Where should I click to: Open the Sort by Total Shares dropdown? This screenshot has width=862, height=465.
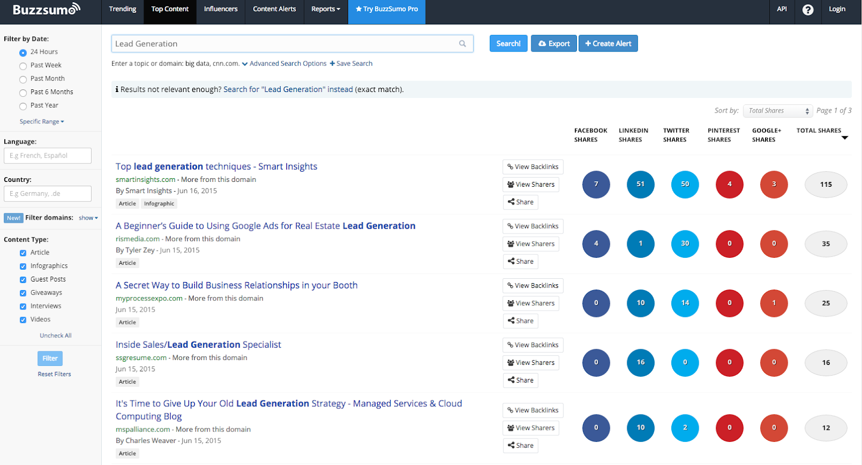778,111
